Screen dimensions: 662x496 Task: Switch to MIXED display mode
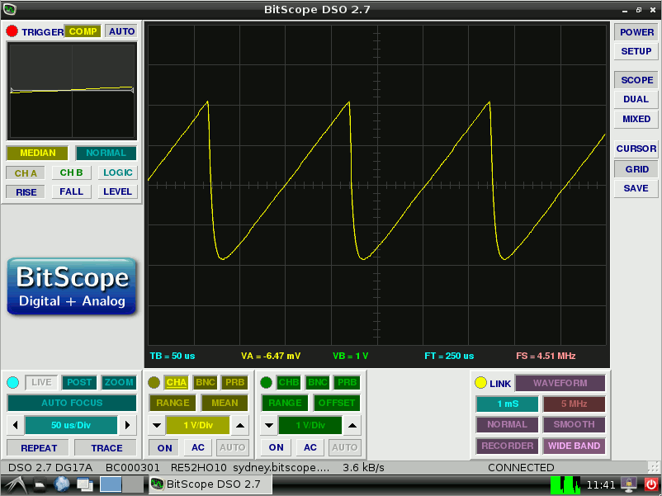(636, 119)
